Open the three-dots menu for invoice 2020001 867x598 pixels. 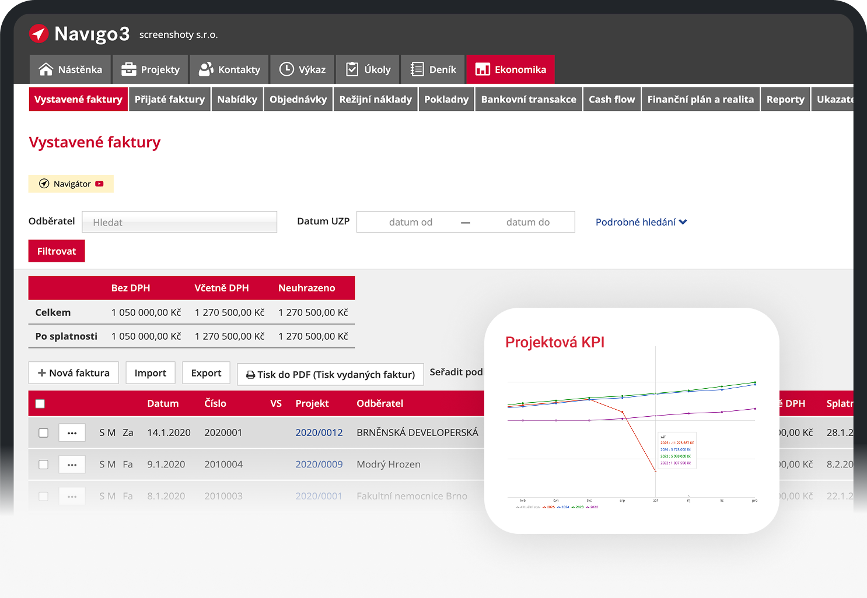72,433
